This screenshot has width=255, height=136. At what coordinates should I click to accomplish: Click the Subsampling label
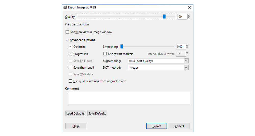[112, 61]
